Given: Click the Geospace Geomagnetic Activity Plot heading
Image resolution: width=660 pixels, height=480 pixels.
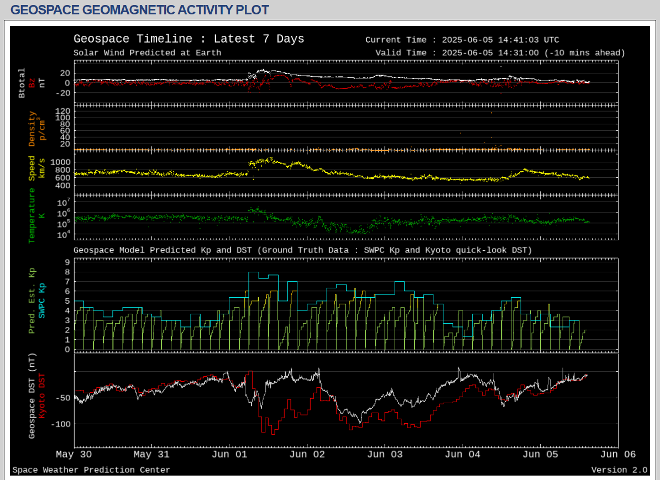Looking at the screenshot, I should 139,10.
